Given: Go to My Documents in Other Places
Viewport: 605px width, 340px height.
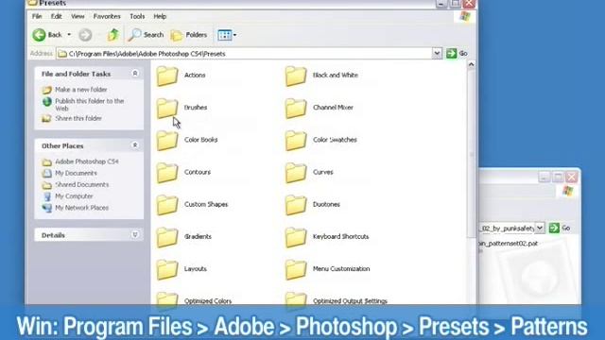Looking at the screenshot, I should pyautogui.click(x=76, y=173).
